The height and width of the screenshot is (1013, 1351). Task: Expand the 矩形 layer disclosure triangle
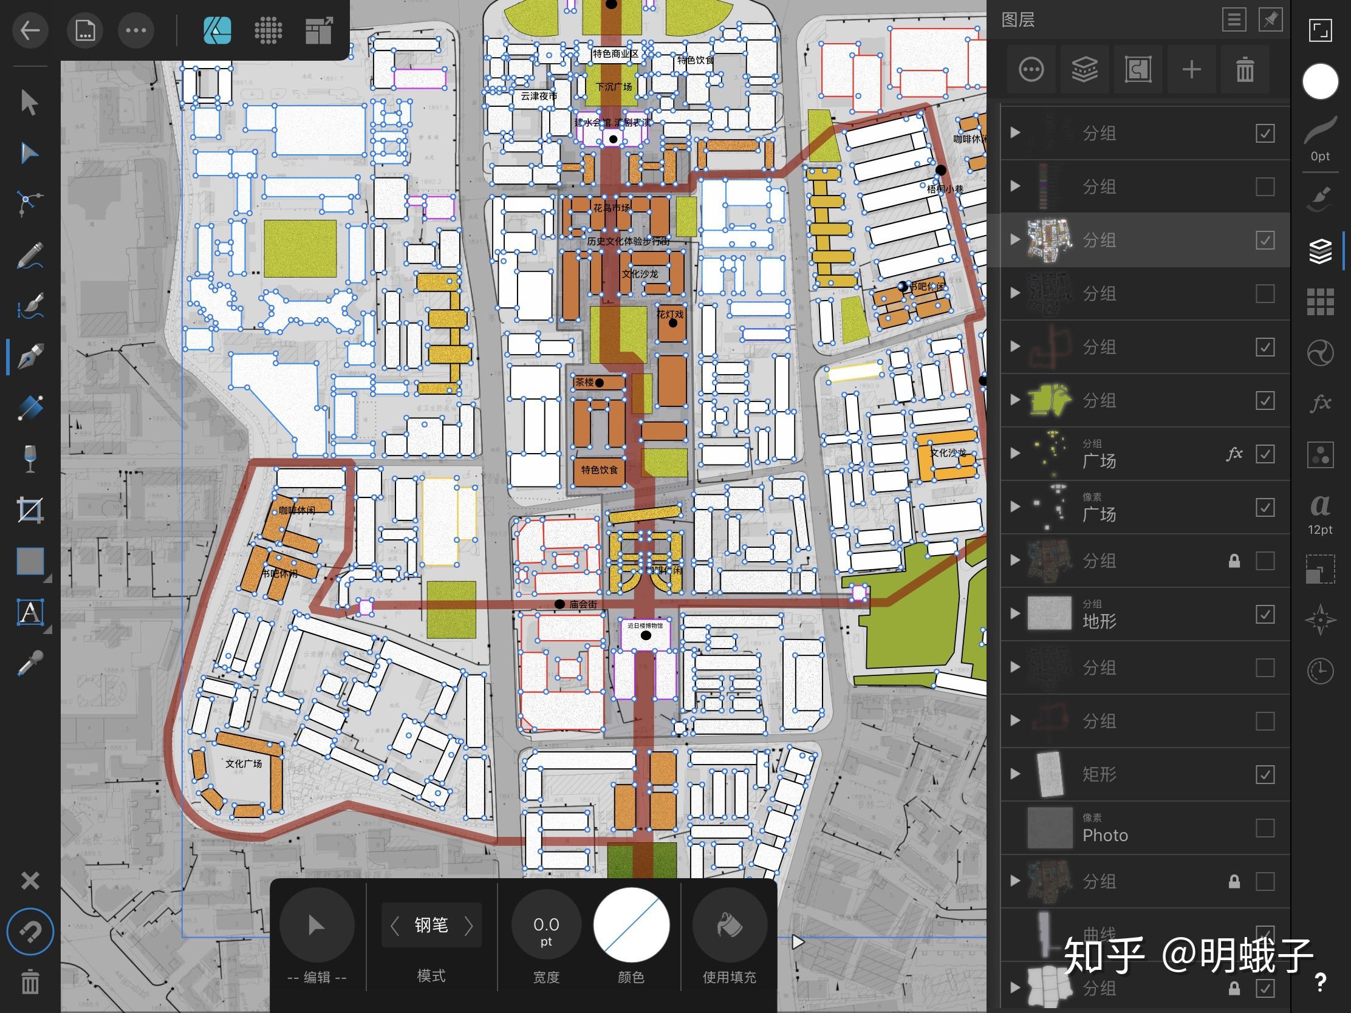pos(1015,774)
